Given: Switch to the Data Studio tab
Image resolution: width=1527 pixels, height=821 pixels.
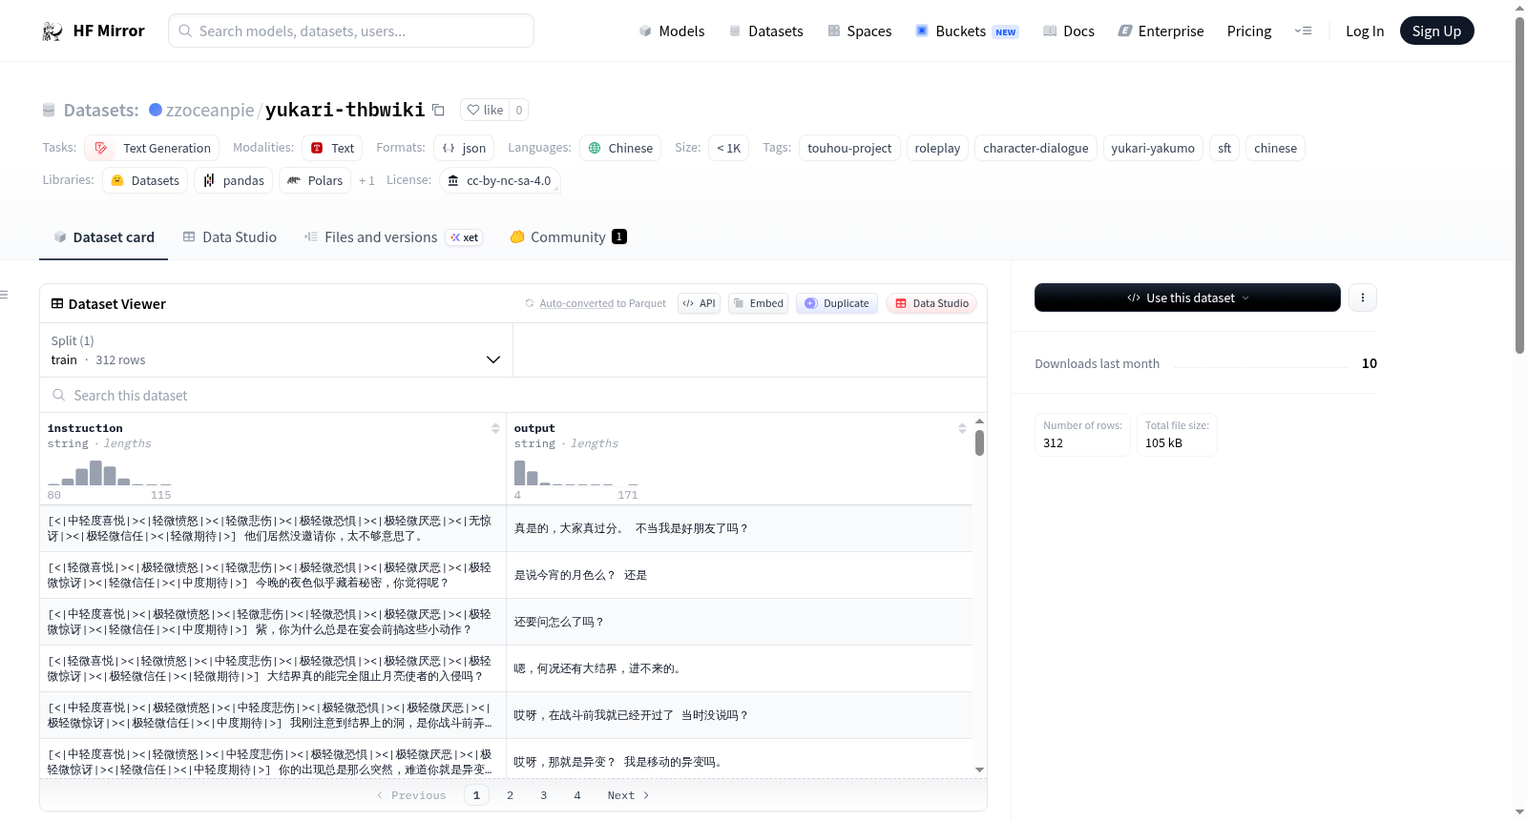Looking at the screenshot, I should [x=229, y=237].
